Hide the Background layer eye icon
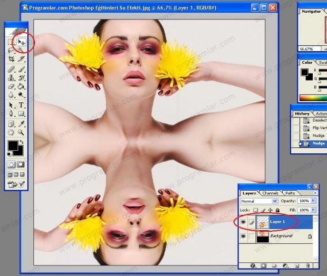Viewport: 327px width, 276px height. (x=243, y=236)
